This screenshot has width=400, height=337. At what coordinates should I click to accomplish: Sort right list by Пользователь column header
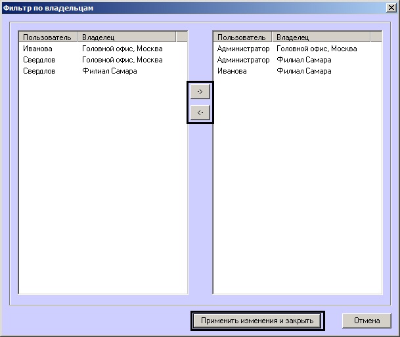(x=242, y=37)
